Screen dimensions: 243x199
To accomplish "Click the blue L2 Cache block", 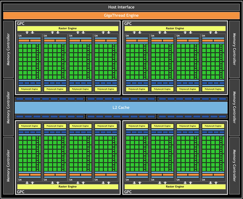I will coord(121,107).
